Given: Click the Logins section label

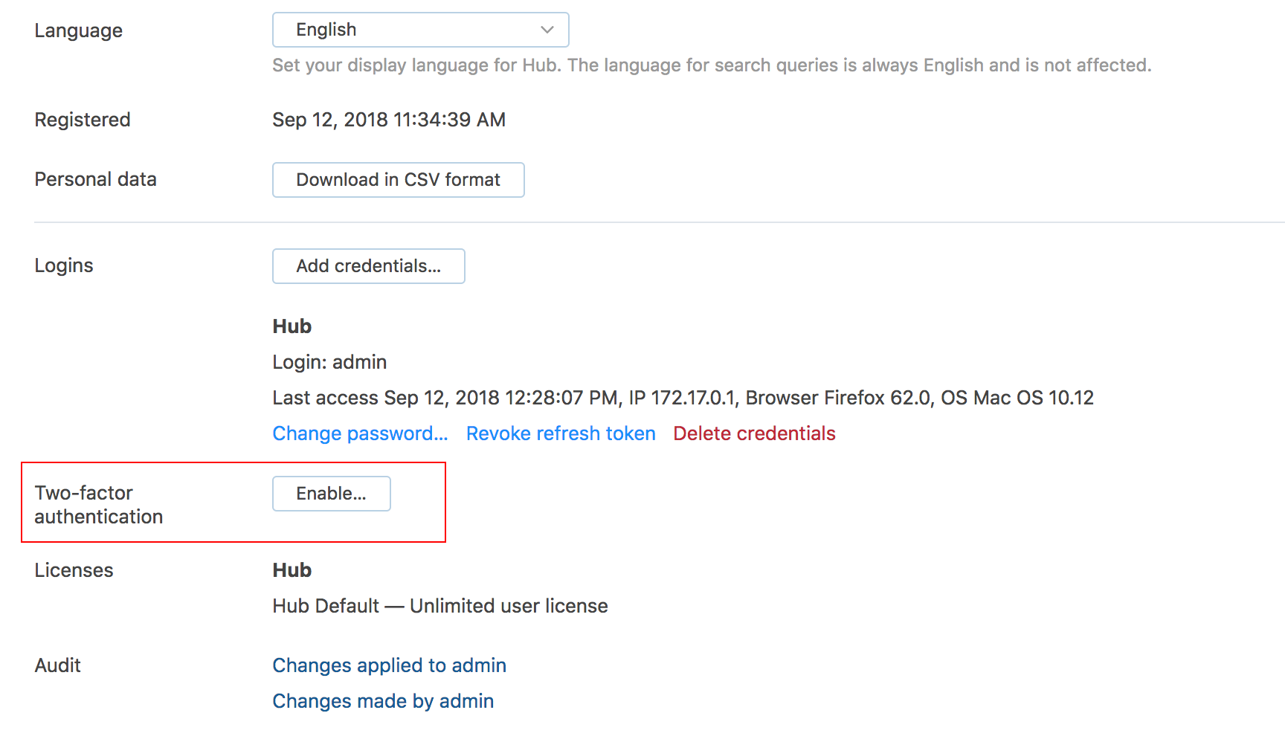Looking at the screenshot, I should (64, 265).
